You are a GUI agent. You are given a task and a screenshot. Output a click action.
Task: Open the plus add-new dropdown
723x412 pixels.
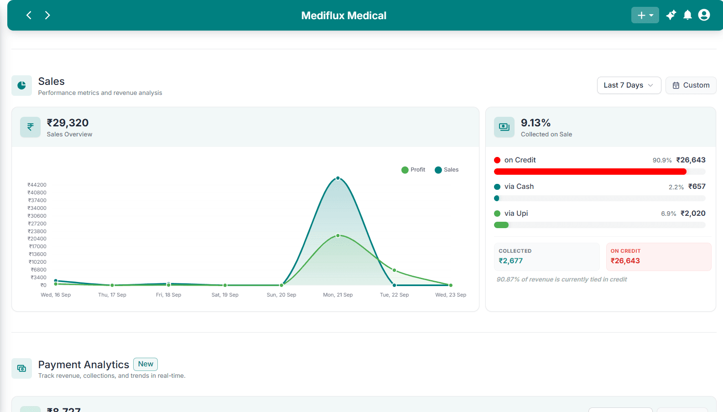click(645, 15)
